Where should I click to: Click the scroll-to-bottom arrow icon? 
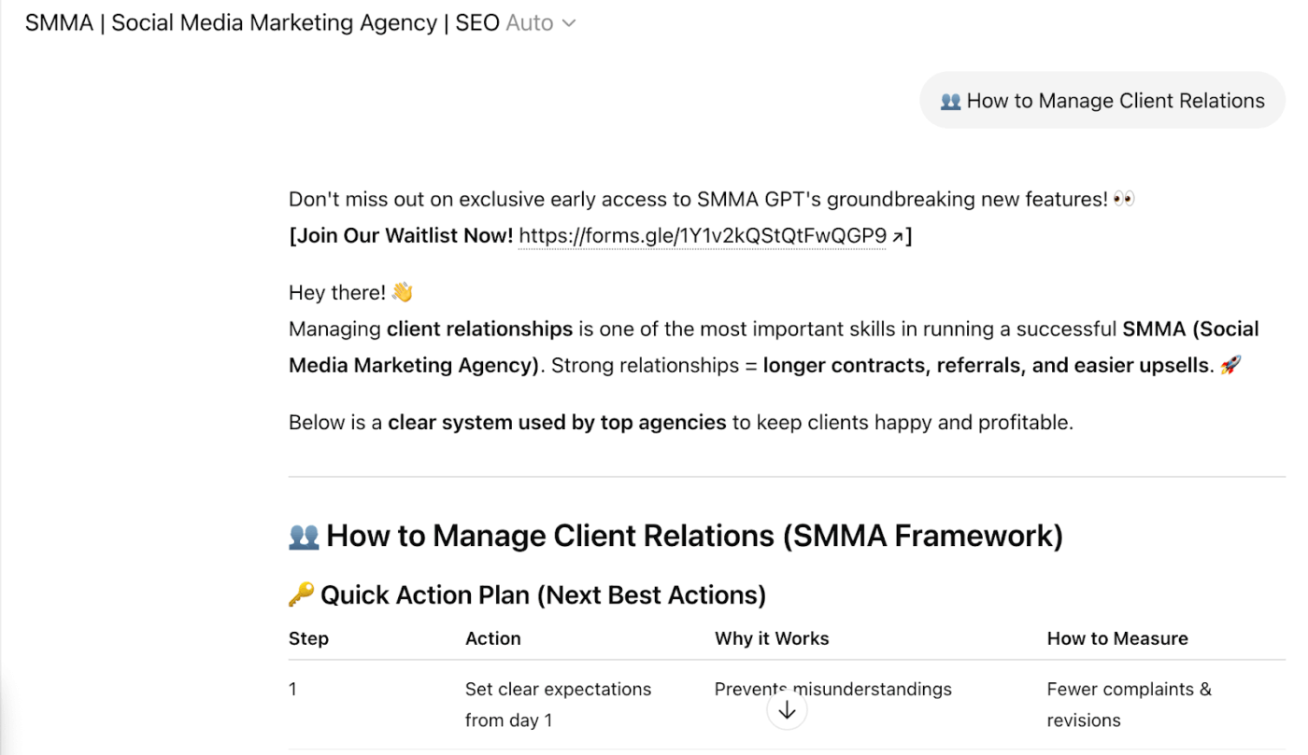[787, 709]
